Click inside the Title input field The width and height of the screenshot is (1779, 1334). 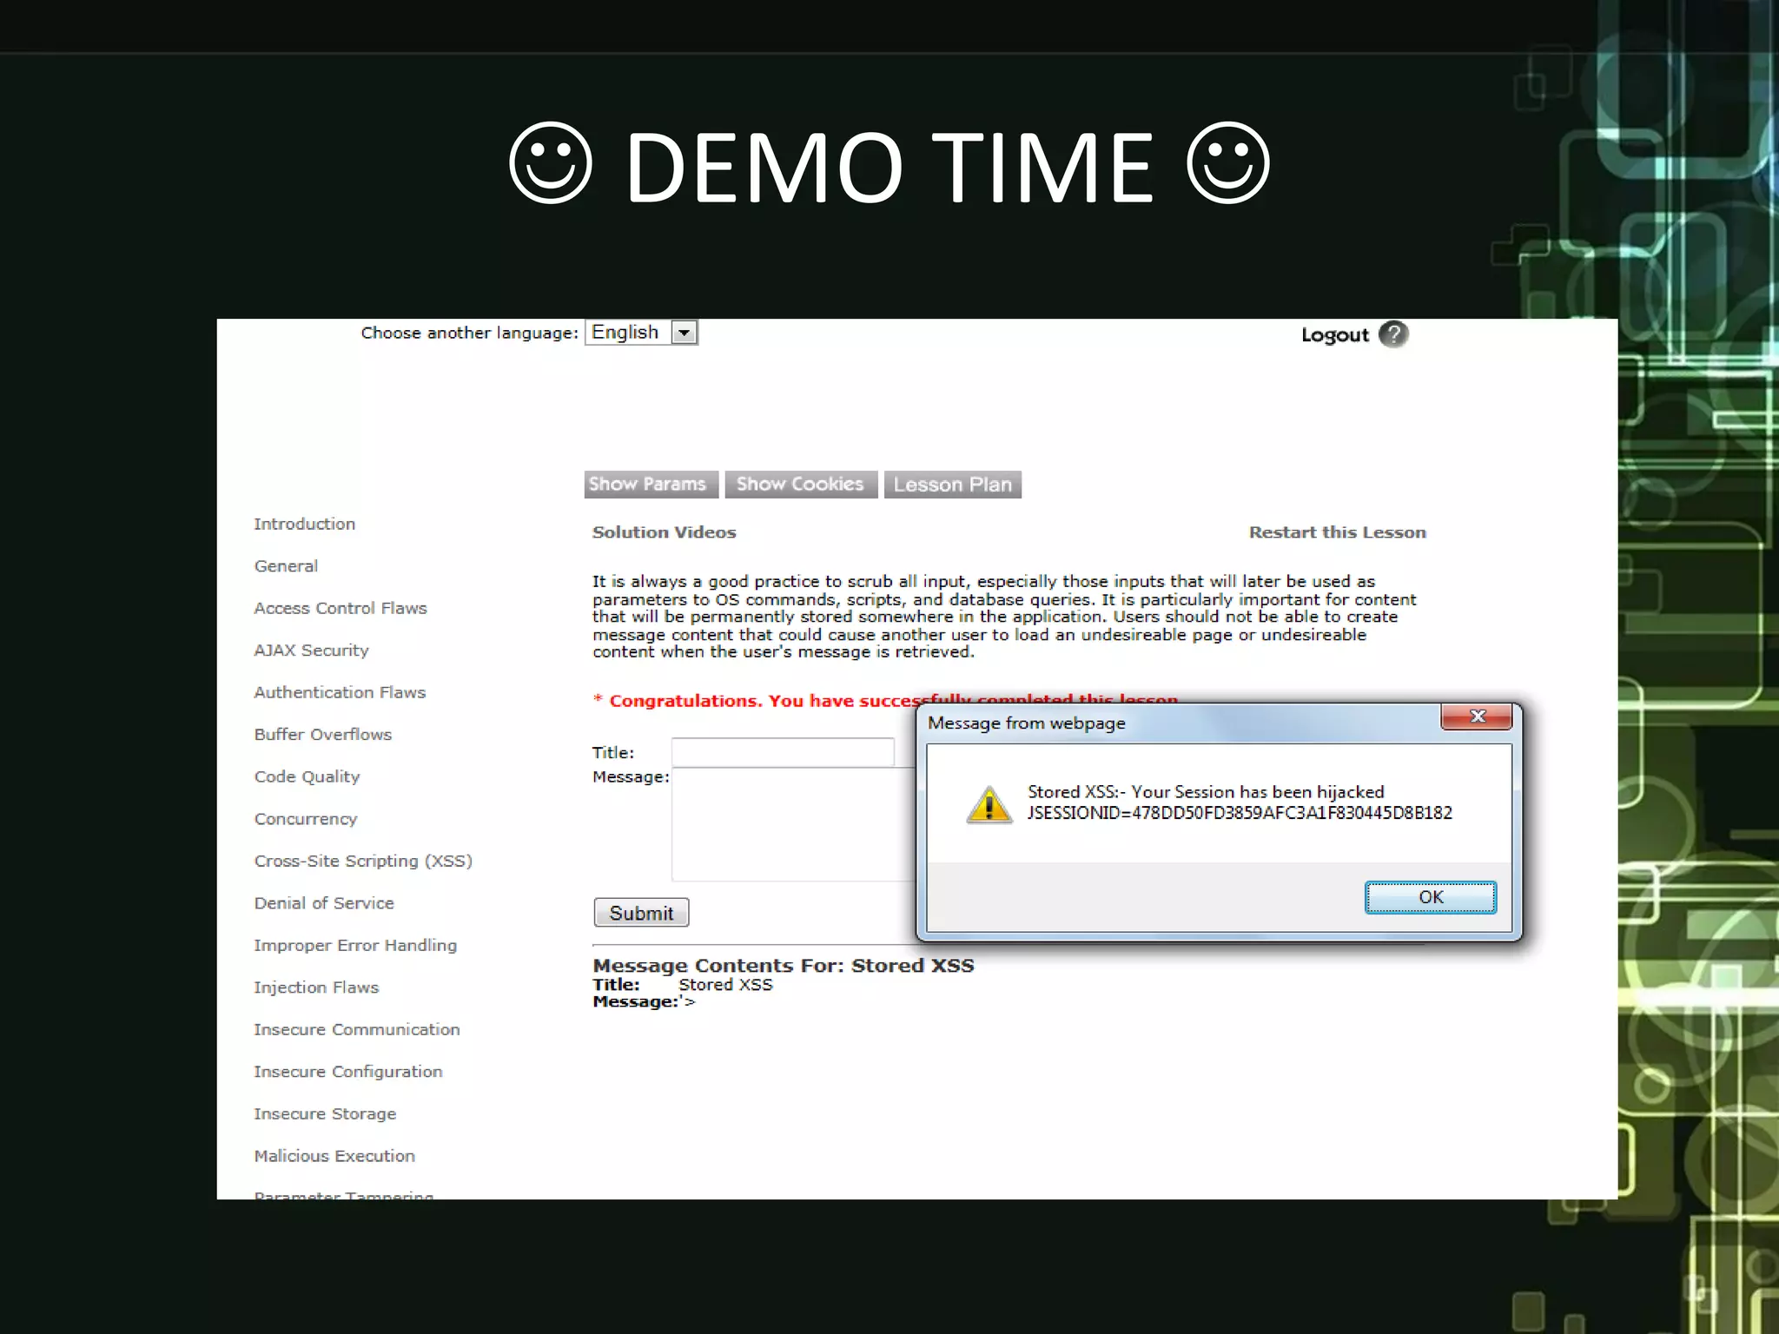click(x=782, y=752)
